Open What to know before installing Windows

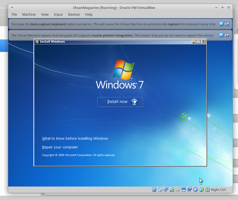[75, 138]
